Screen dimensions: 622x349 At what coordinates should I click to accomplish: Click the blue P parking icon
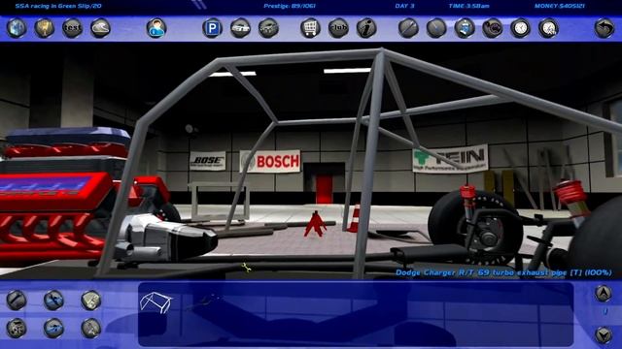pos(212,28)
